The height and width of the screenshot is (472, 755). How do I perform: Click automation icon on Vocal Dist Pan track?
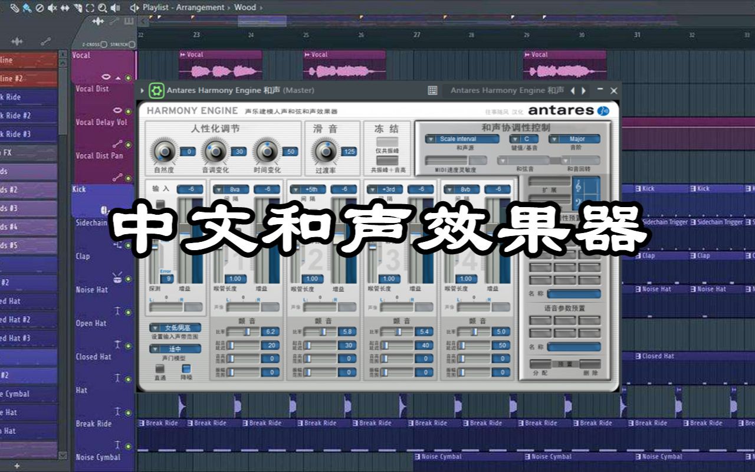[x=118, y=177]
